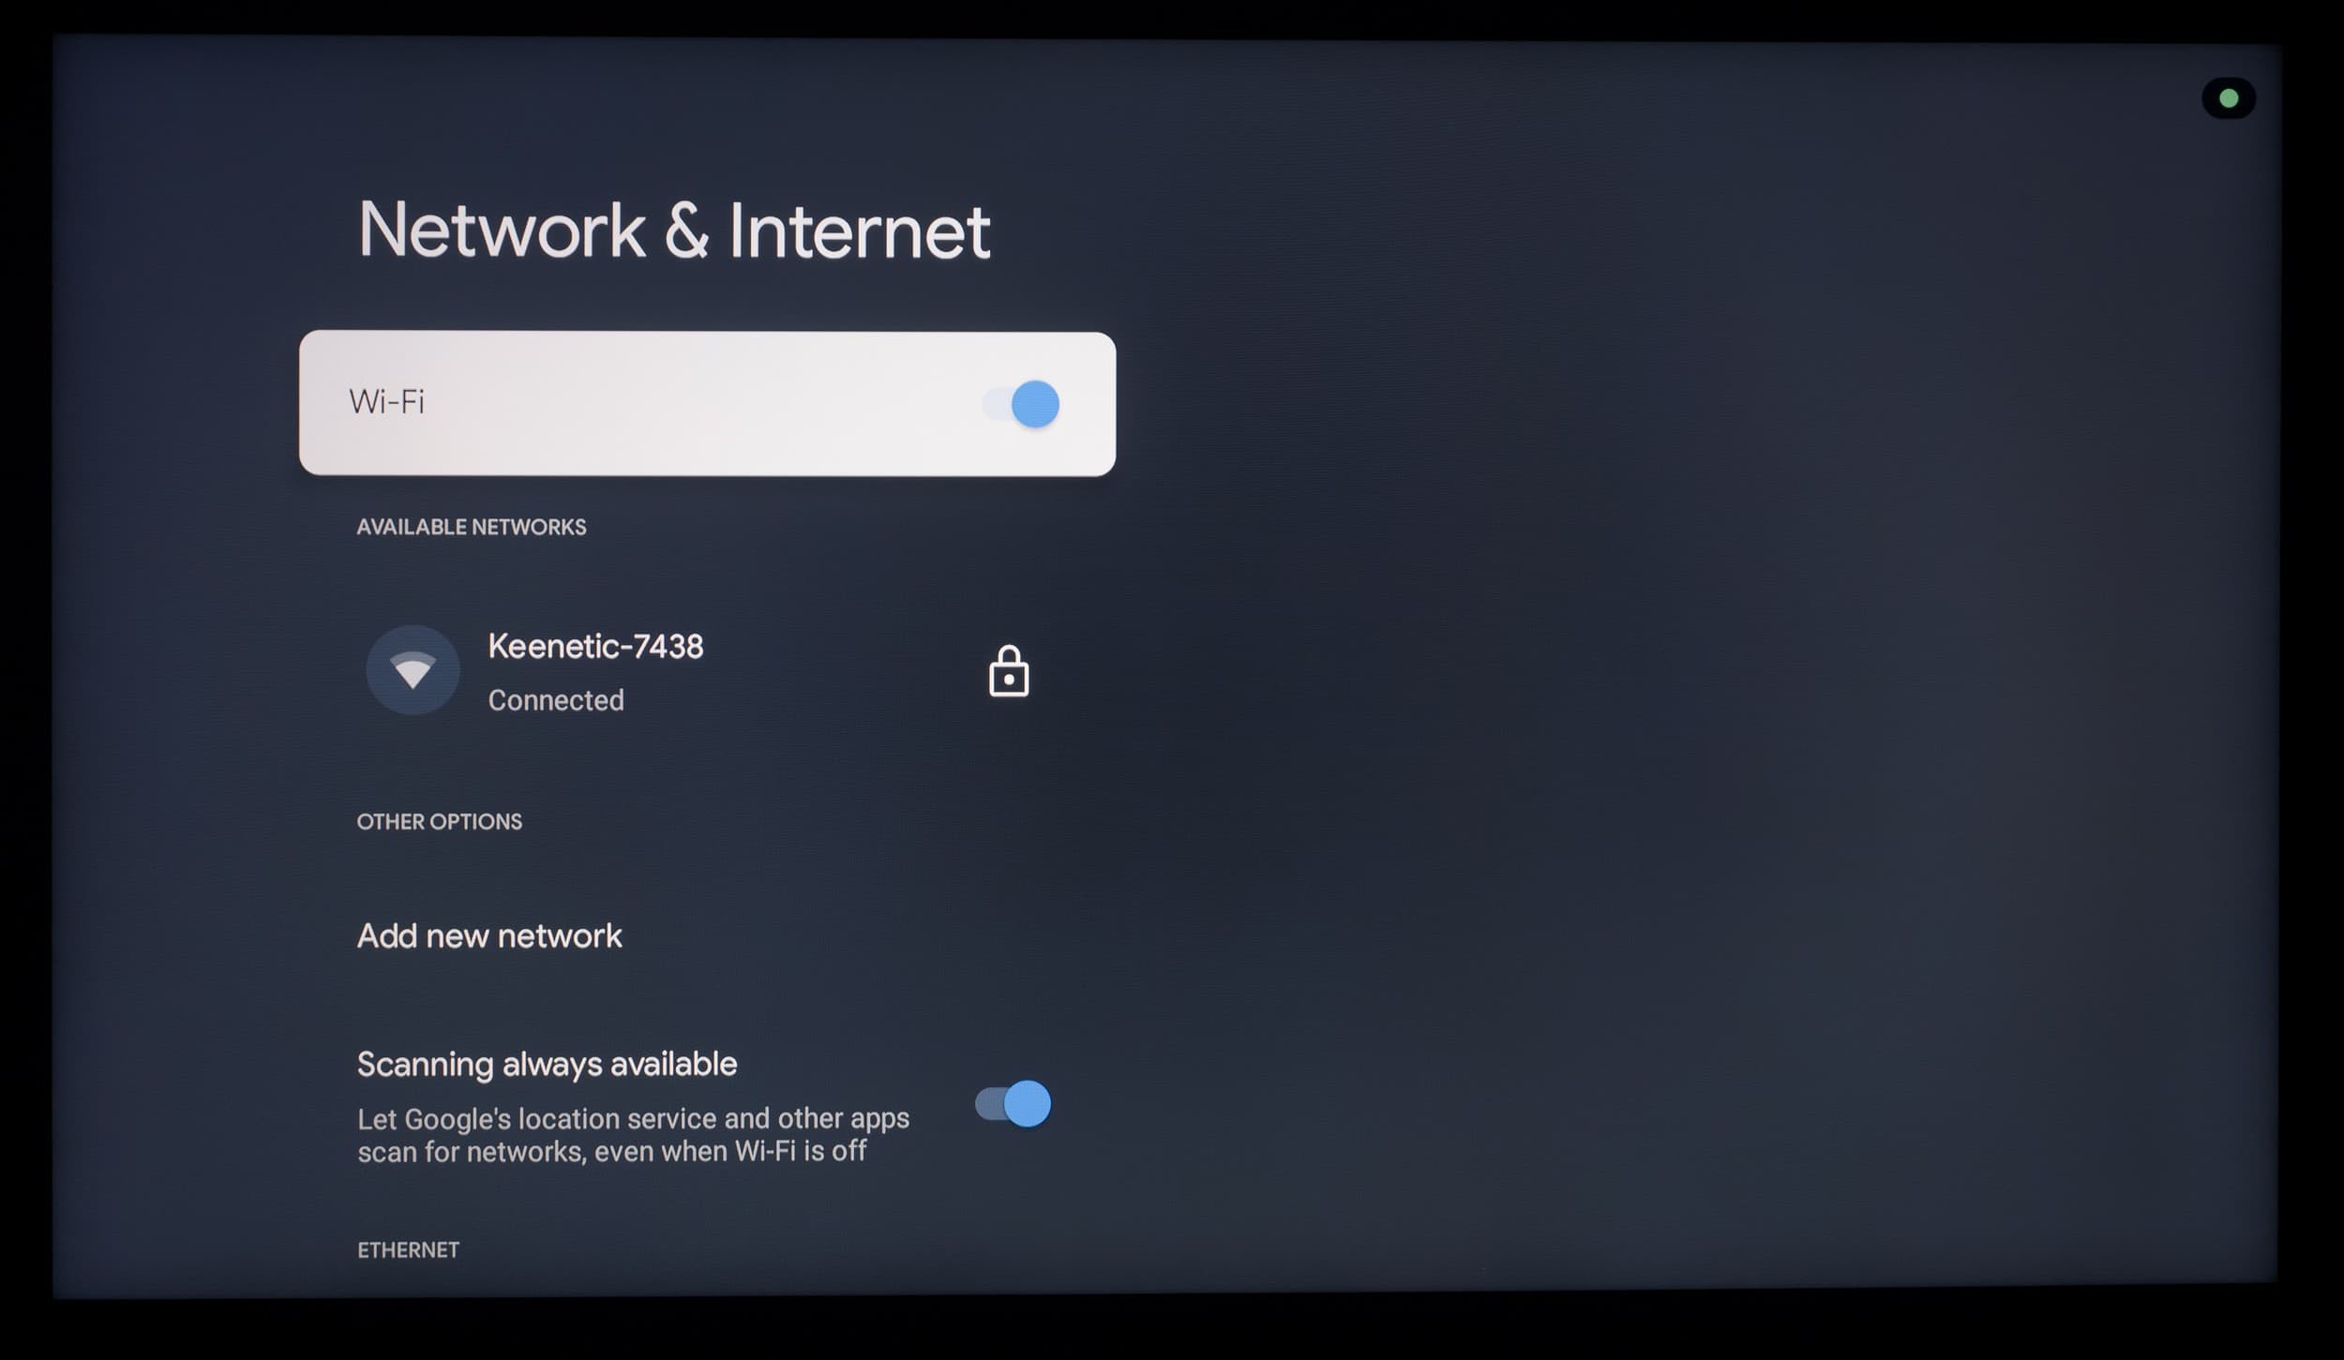The width and height of the screenshot is (2344, 1360).
Task: Click the Network & Internet page heading
Action: pyautogui.click(x=674, y=230)
